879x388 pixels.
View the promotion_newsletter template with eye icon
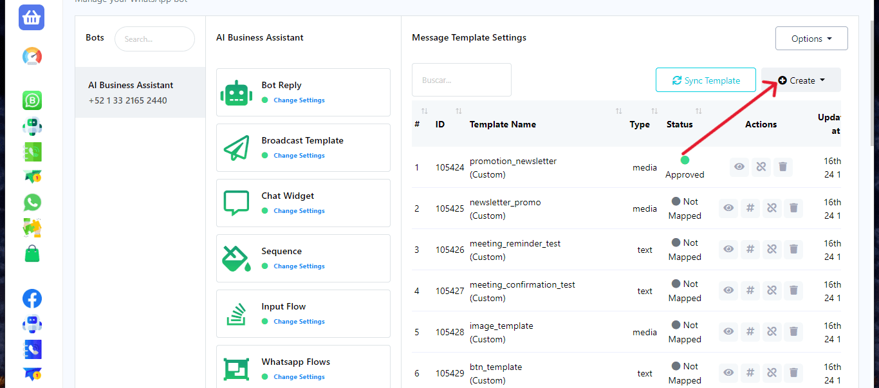coord(739,167)
